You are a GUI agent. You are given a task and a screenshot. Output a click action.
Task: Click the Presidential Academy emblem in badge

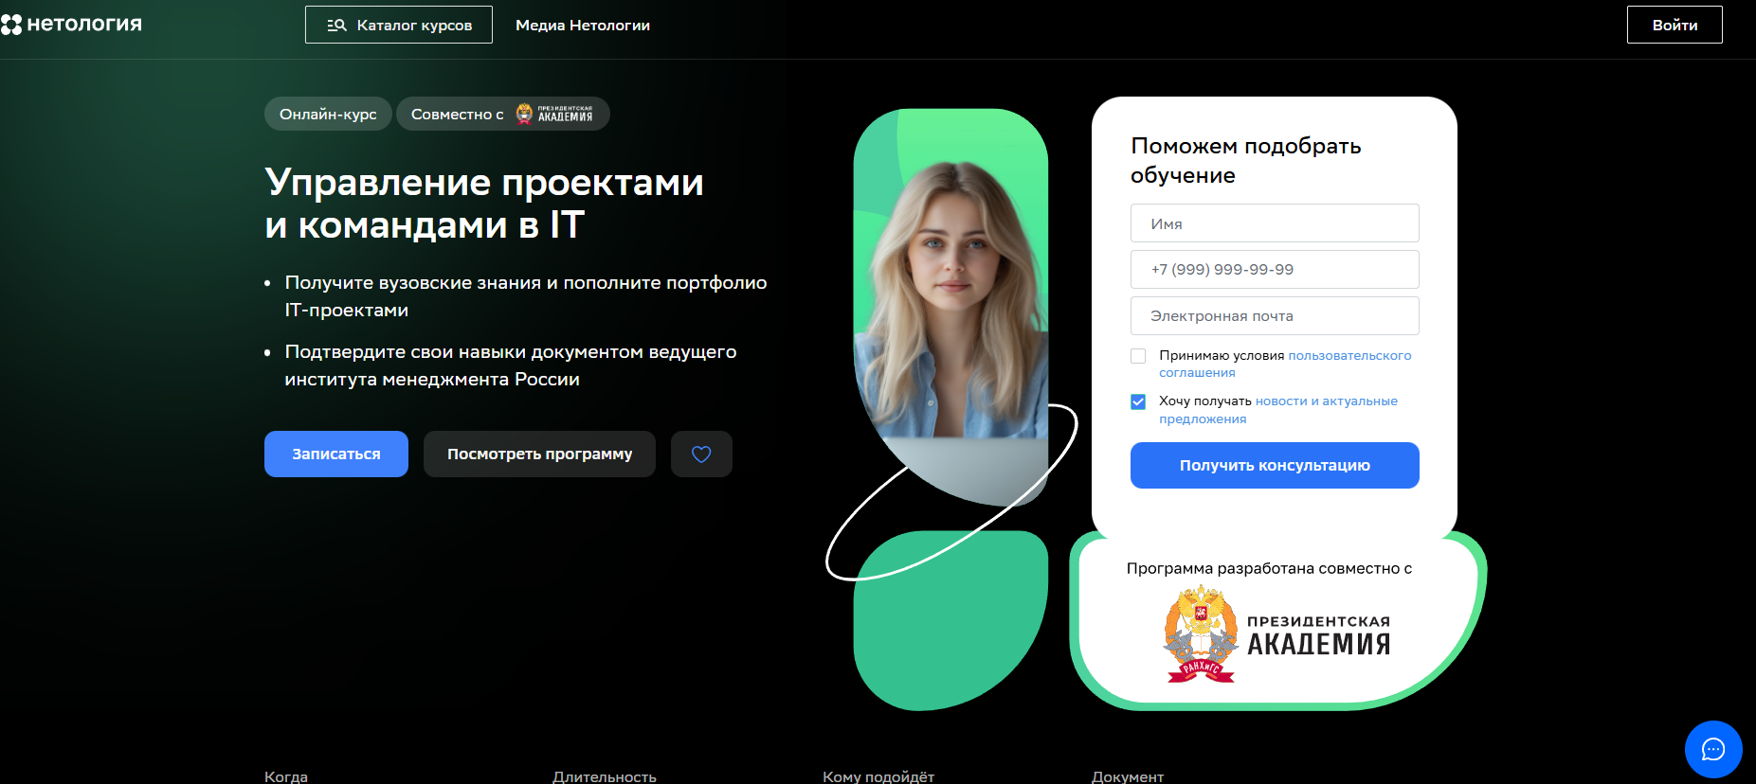click(x=524, y=114)
